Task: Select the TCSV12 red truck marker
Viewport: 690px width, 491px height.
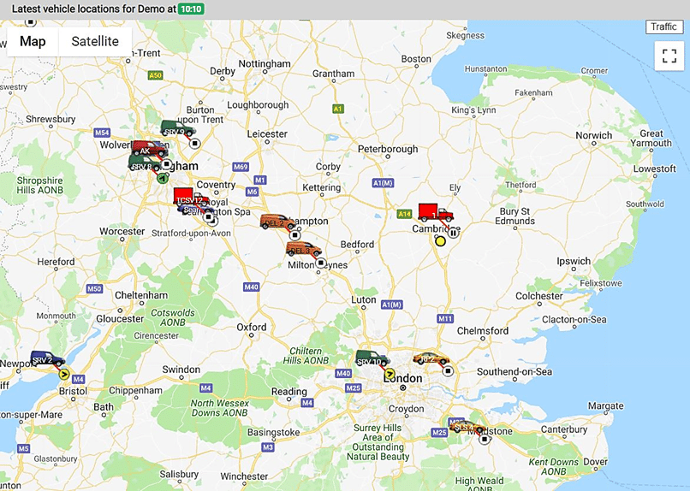Action: (191, 197)
